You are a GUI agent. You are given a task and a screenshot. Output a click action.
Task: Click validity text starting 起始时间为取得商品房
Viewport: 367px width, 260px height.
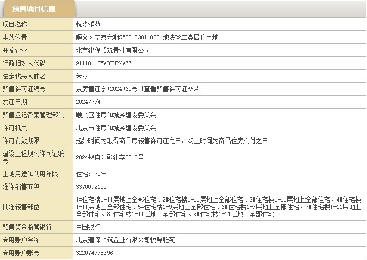pyautogui.click(x=172, y=141)
